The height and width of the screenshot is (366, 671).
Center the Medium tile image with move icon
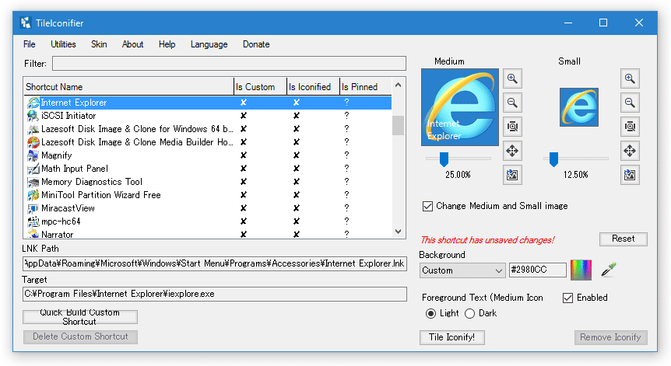click(512, 151)
